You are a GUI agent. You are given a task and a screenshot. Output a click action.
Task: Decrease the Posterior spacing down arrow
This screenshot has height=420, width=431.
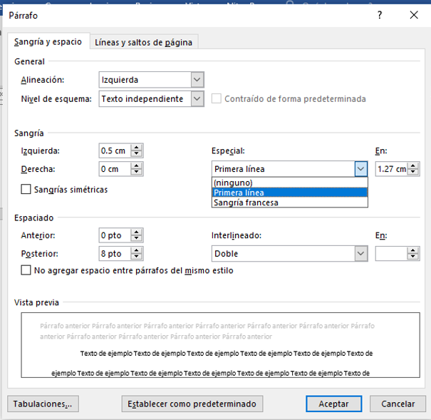(137, 257)
